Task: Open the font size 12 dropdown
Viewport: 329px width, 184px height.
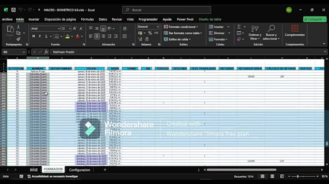Action: 70,28
